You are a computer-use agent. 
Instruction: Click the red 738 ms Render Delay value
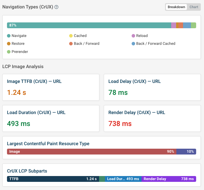pyautogui.click(x=120, y=124)
